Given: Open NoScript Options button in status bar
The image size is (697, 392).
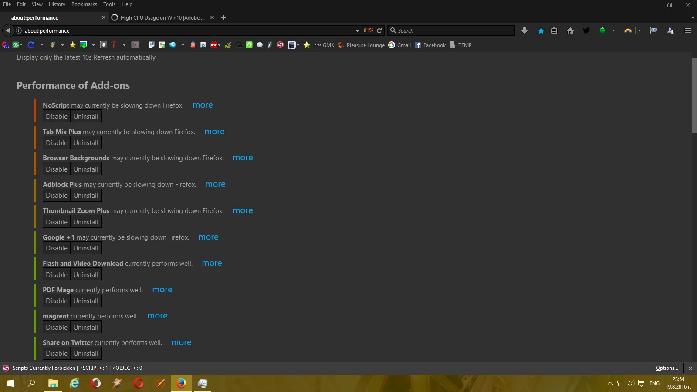Looking at the screenshot, I should click(x=667, y=368).
